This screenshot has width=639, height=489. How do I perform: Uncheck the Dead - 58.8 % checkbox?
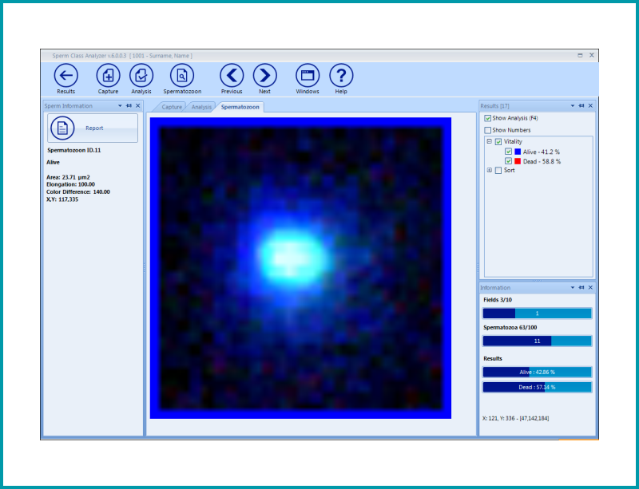[x=508, y=161]
